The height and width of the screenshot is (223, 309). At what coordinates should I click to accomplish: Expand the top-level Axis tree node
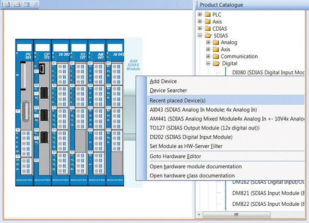coord(200,21)
